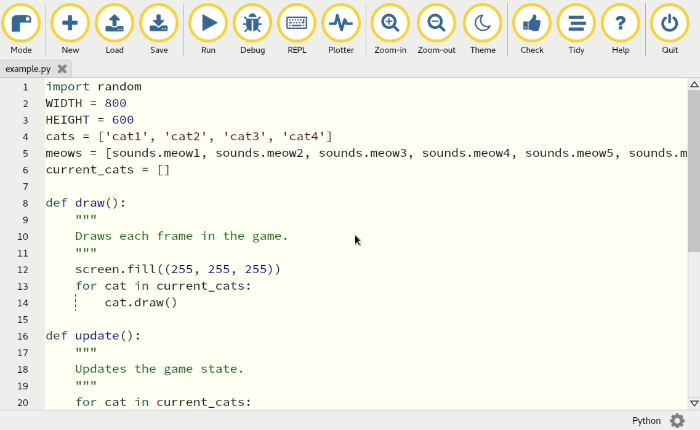
Task: Click line number 15 in gutter
Action: pos(23,319)
